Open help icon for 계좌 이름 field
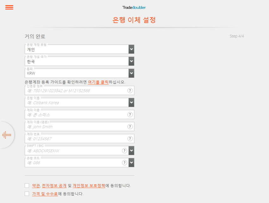Screen dimensions: 269x203 click(x=130, y=115)
